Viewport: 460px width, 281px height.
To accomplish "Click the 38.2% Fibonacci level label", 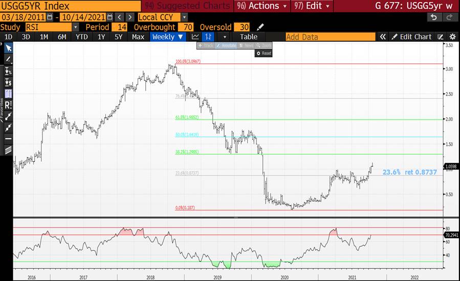I will click(x=187, y=152).
